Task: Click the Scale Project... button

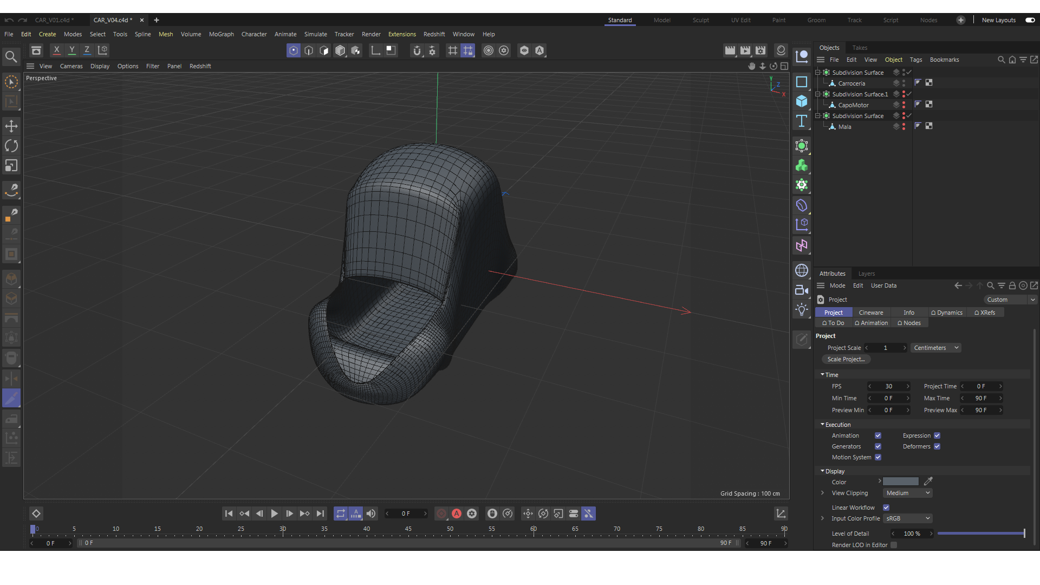Action: click(x=846, y=359)
